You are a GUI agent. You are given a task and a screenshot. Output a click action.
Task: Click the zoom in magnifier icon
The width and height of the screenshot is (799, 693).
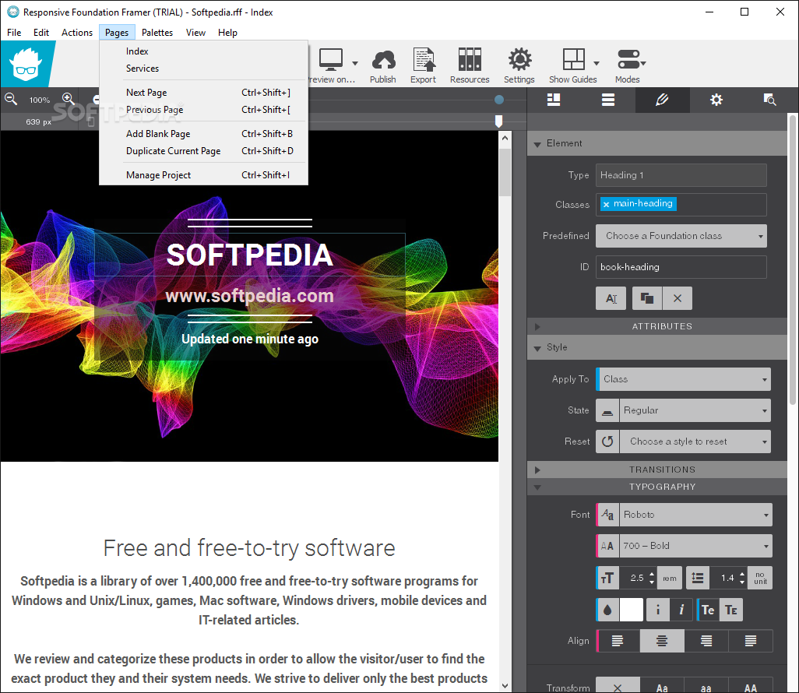(69, 99)
